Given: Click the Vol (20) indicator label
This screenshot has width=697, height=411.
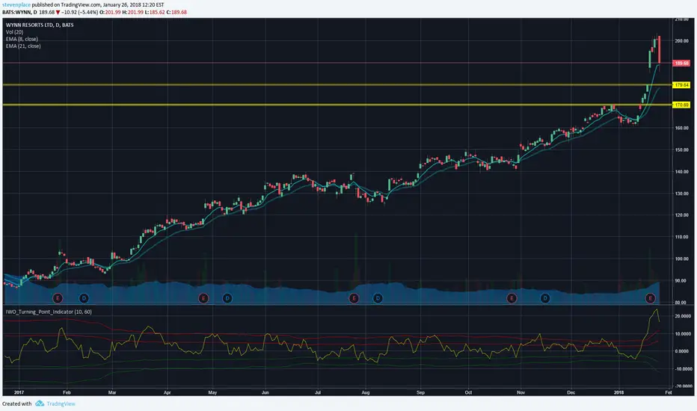Looking at the screenshot, I should click(x=15, y=32).
